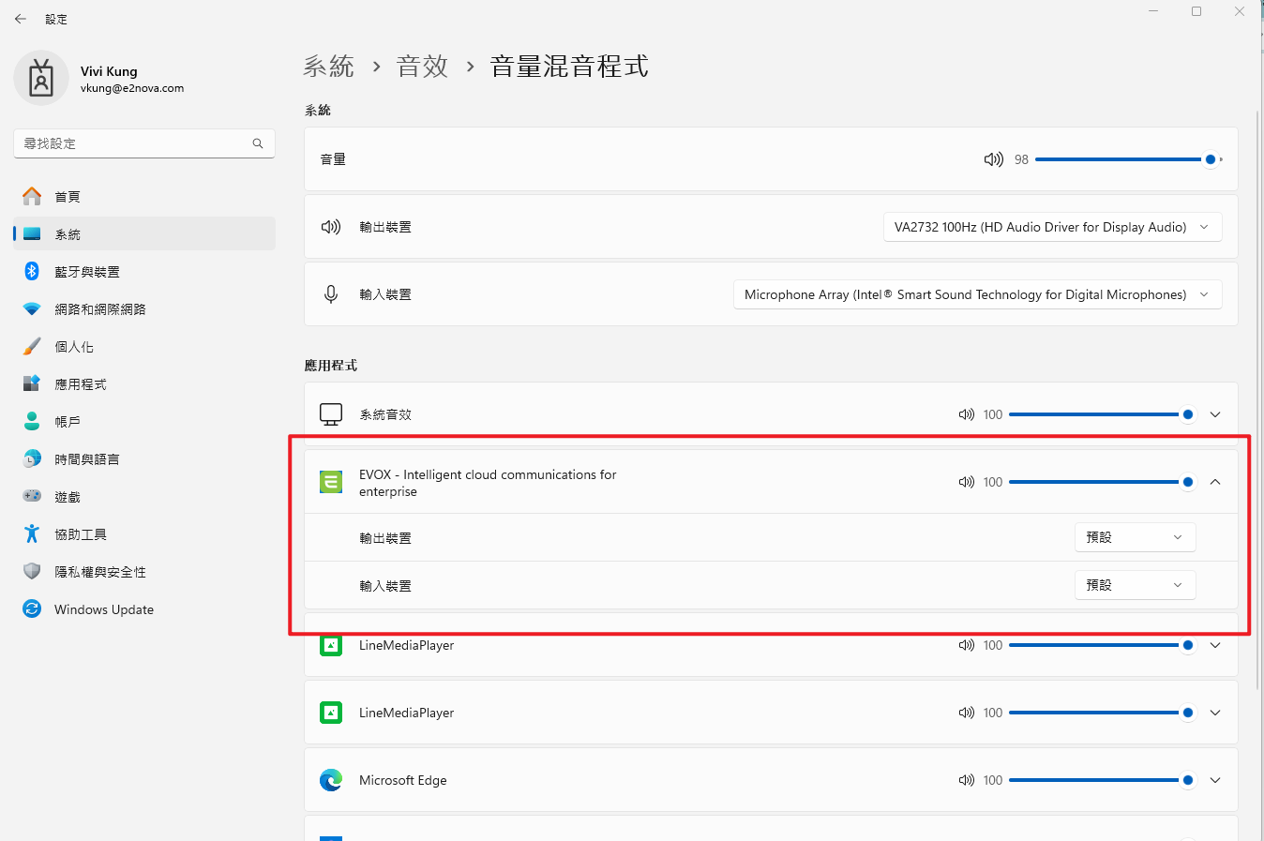This screenshot has width=1264, height=841.
Task: Click the clock globe icon for 時間與語言
Action: tap(32, 458)
